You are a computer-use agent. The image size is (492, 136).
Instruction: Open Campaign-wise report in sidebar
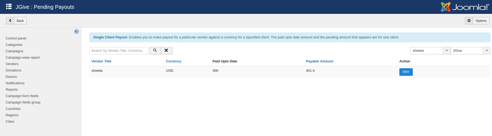point(23,58)
